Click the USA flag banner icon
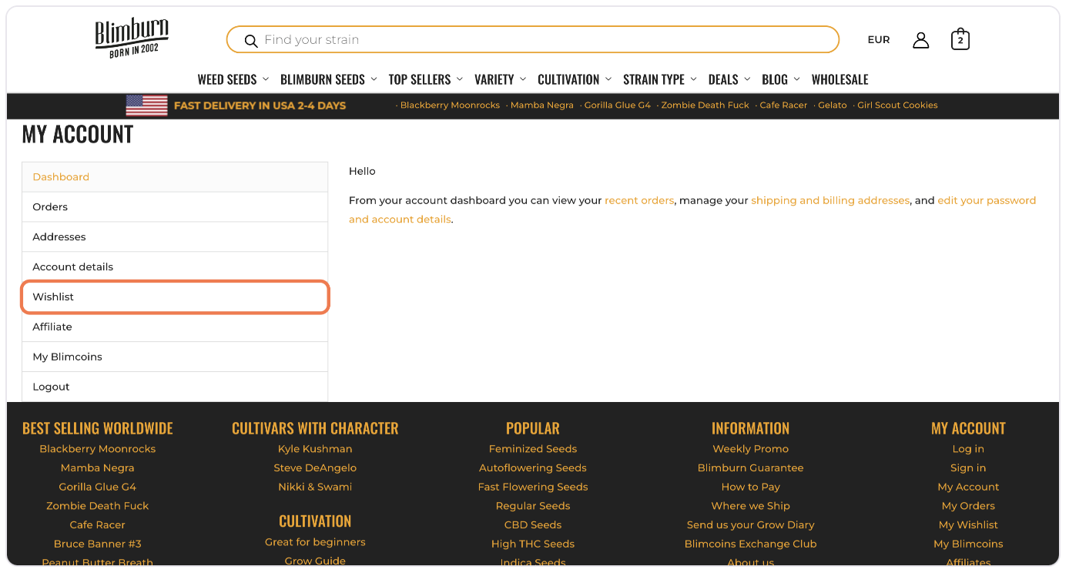The height and width of the screenshot is (573, 1069). [x=146, y=106]
